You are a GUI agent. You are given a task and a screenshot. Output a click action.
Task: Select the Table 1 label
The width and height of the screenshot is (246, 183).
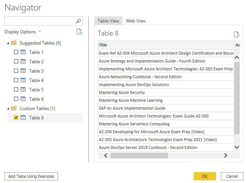pos(36,52)
